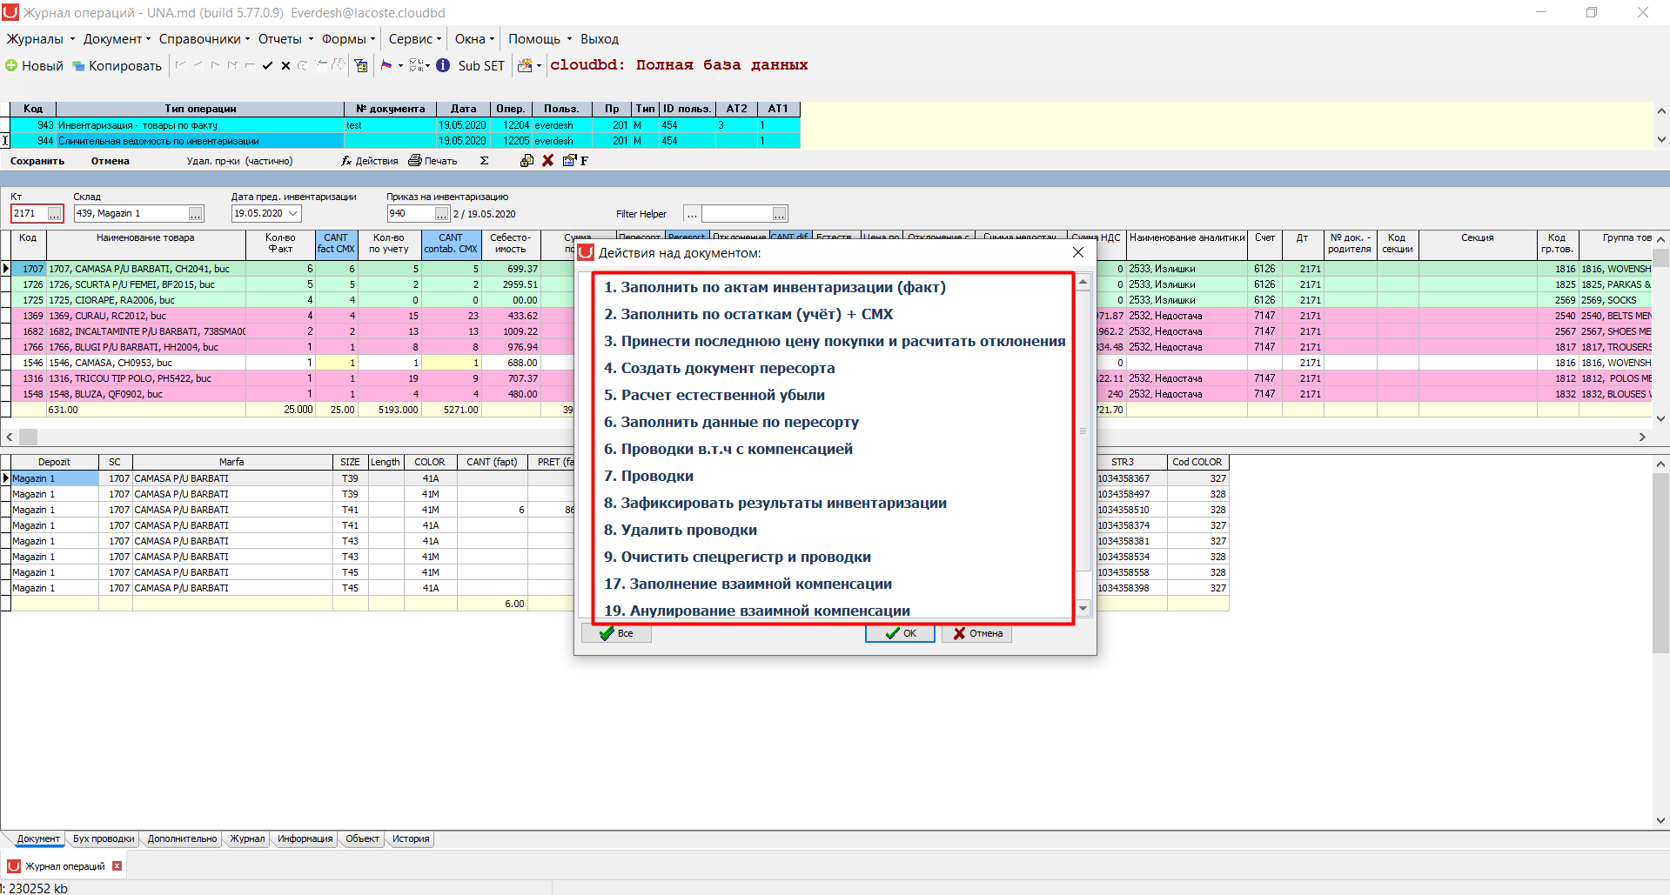
Task: Click the checkmark confirm icon in the top toolbar
Action: 267,65
